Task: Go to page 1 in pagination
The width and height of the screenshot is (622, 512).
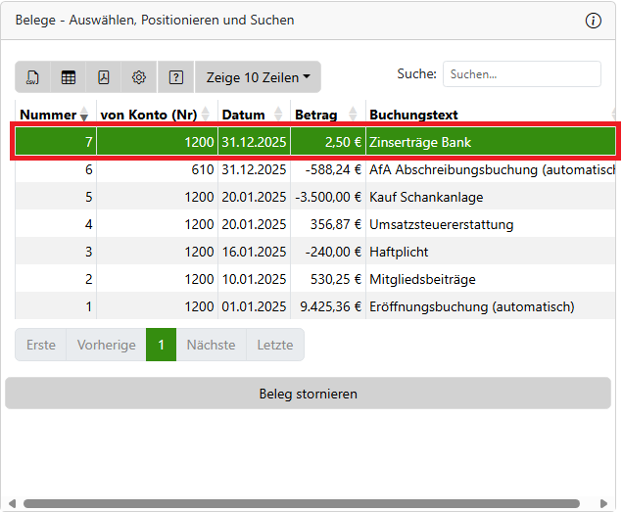Action: (161, 345)
